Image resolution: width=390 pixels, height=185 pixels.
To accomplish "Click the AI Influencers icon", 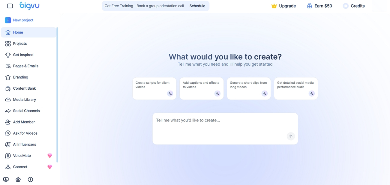I will point(8,145).
